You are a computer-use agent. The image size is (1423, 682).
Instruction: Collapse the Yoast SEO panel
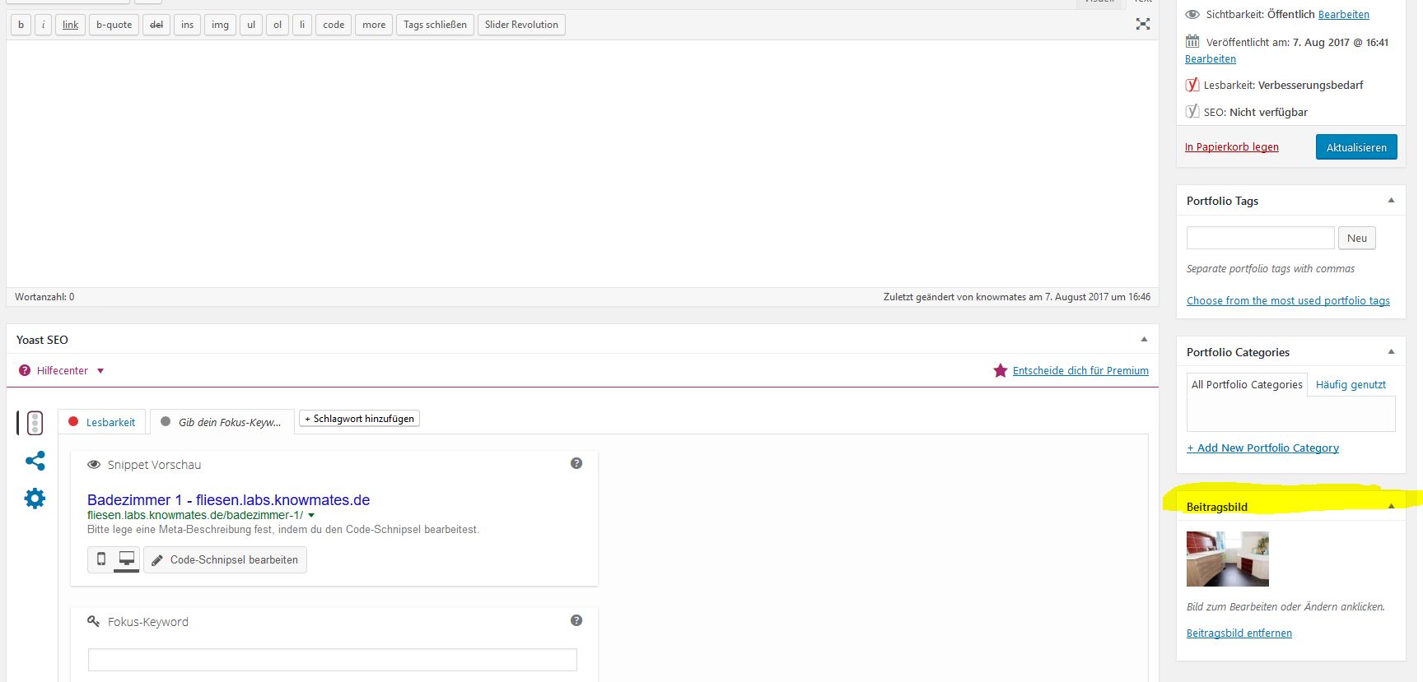1144,339
